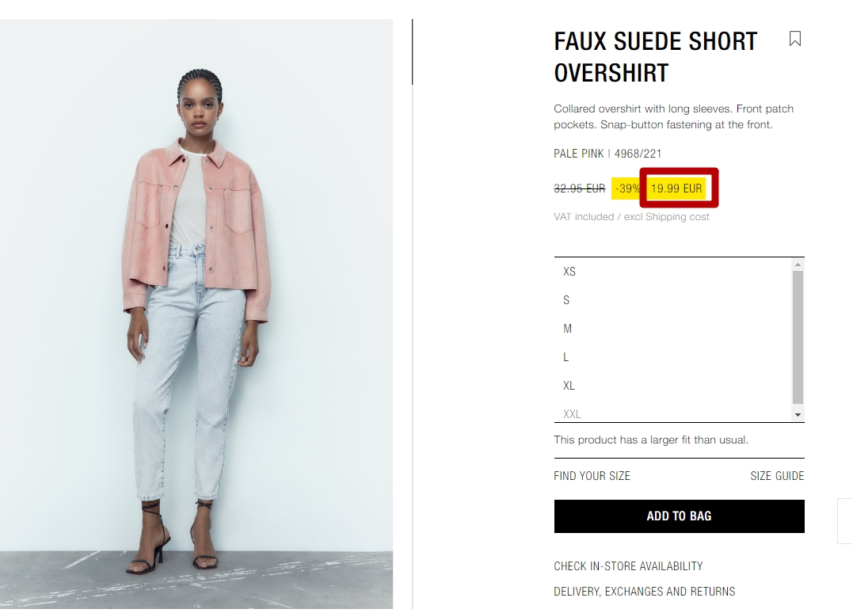The width and height of the screenshot is (853, 613).
Task: Select size S
Action: 673,300
